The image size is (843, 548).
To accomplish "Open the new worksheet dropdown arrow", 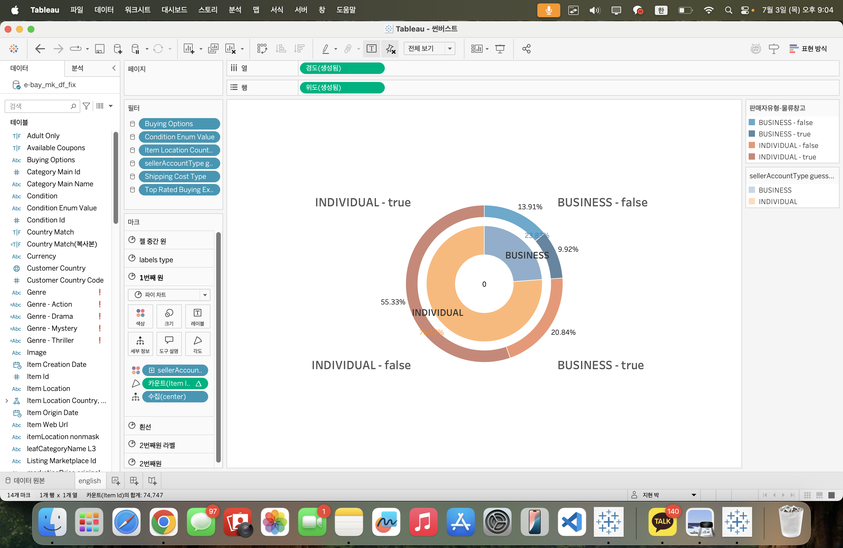I will 201,49.
